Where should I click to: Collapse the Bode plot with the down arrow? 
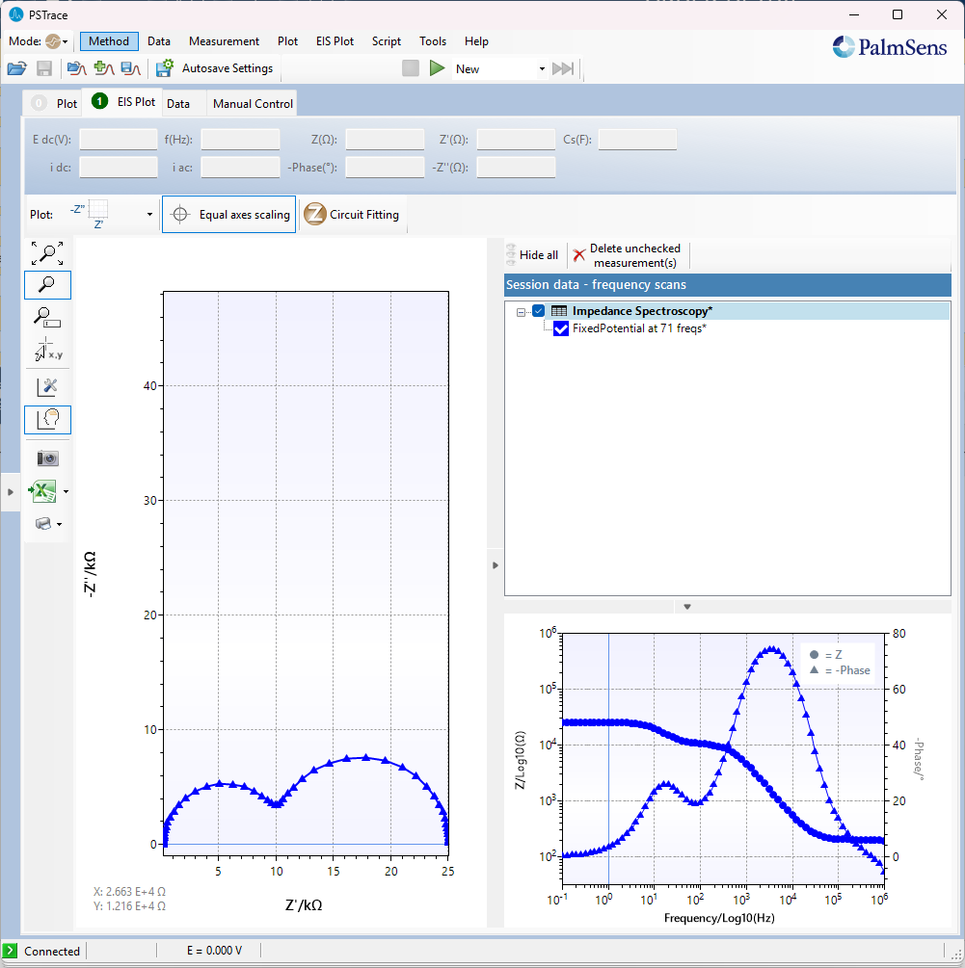point(687,607)
